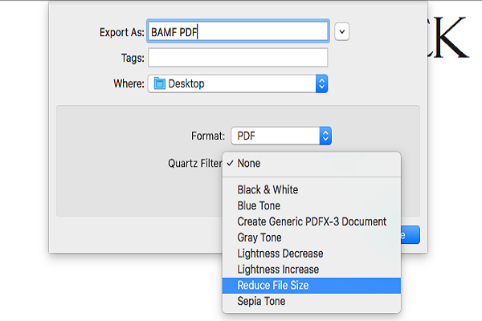Select Sepia Tone filter
The image size is (482, 321).
(x=261, y=301)
